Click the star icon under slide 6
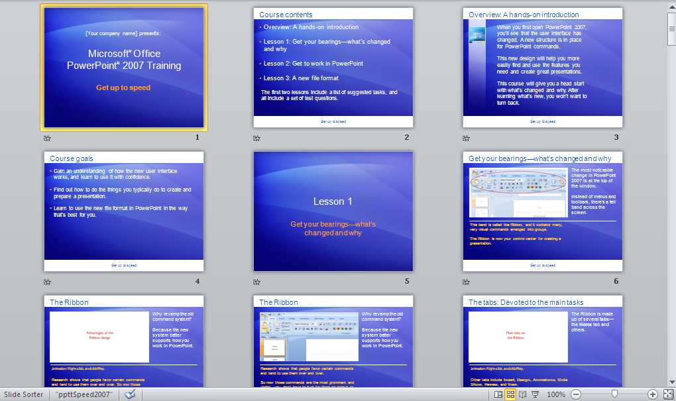Image resolution: width=676 pixels, height=401 pixels. tap(466, 280)
